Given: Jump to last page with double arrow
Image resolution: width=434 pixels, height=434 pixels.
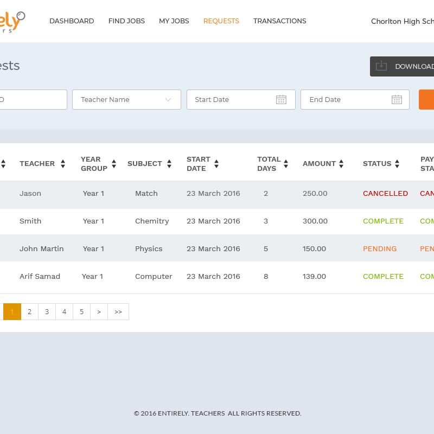Looking at the screenshot, I should 118,312.
